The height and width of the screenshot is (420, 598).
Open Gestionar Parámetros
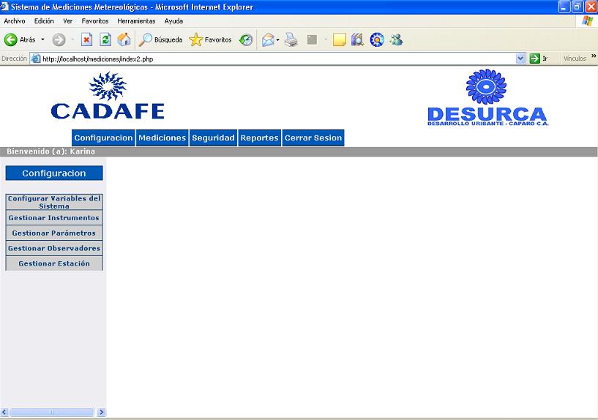coord(54,233)
